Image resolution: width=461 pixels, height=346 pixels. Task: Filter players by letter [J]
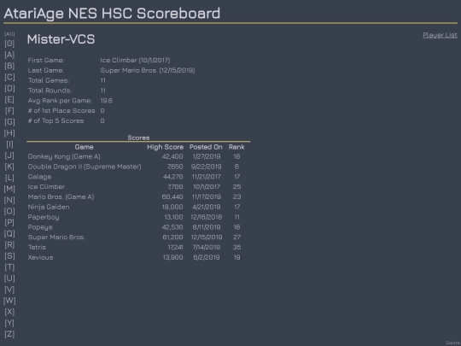[9, 155]
